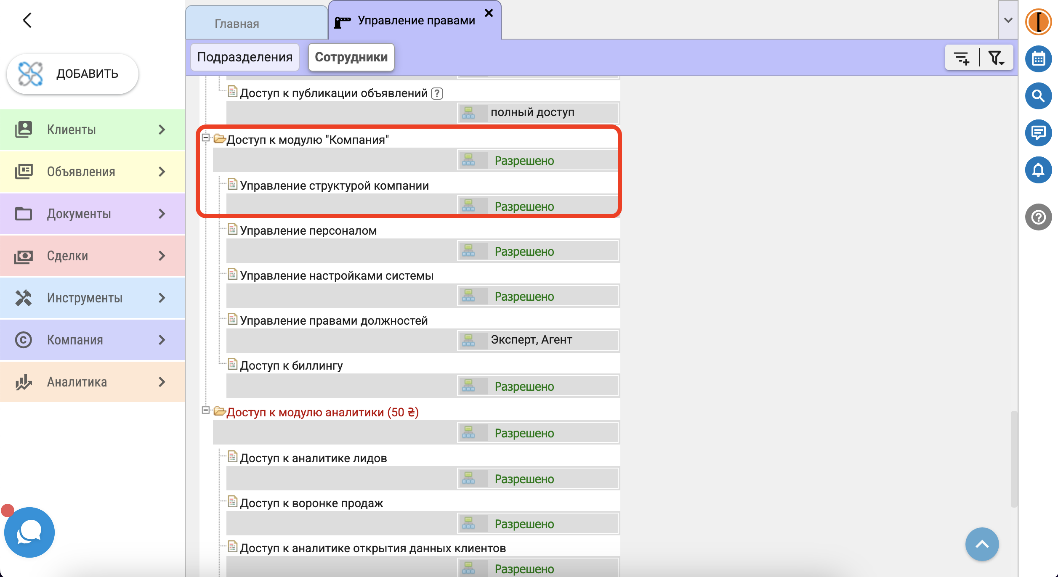Expand the tabs overflow dropdown arrow
Viewport: 1058px width, 577px height.
click(1008, 20)
